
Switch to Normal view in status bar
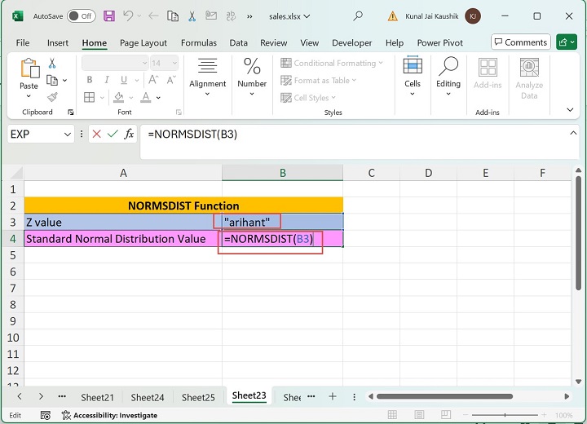point(392,415)
